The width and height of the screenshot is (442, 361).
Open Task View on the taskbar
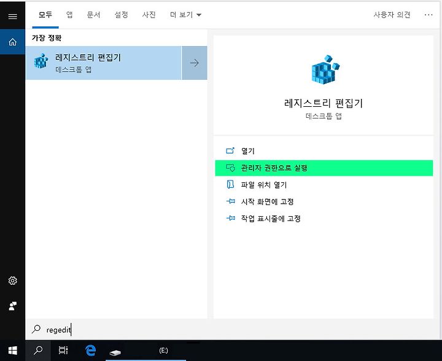pyautogui.click(x=63, y=351)
